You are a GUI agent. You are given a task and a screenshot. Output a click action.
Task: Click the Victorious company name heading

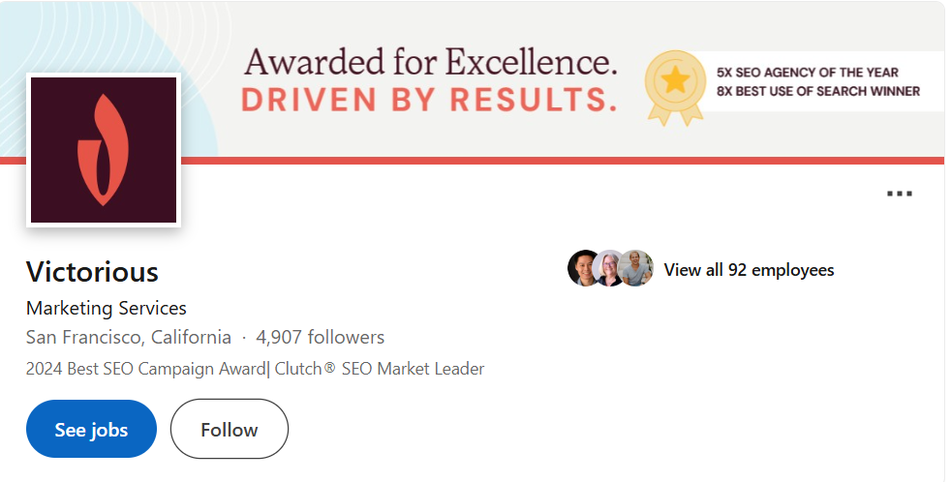tap(92, 271)
